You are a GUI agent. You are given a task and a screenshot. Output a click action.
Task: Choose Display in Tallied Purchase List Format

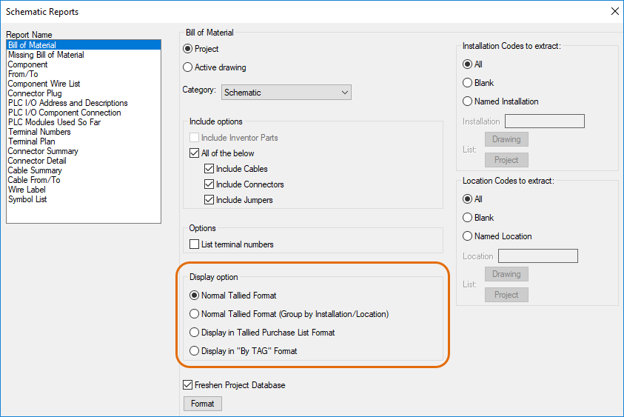[195, 333]
